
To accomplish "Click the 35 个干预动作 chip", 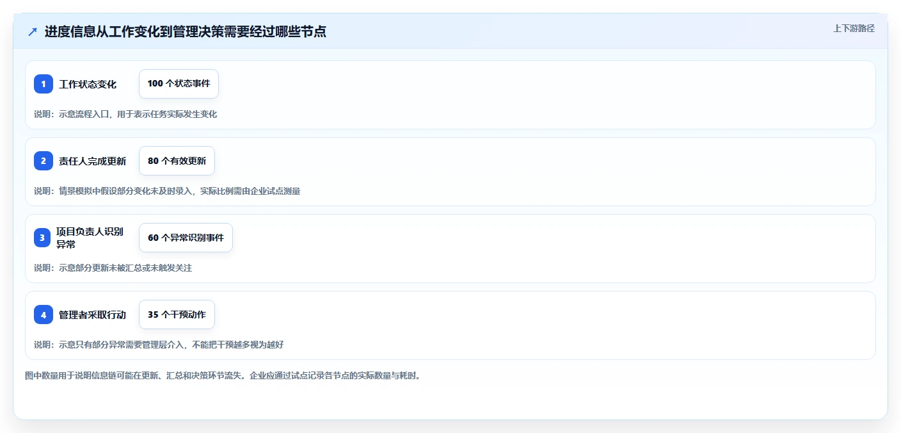I will coord(177,315).
